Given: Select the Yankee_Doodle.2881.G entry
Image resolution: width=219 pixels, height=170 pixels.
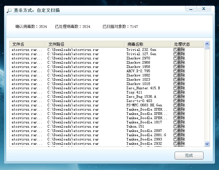Looking at the screenshot, I should [x=107, y=135].
